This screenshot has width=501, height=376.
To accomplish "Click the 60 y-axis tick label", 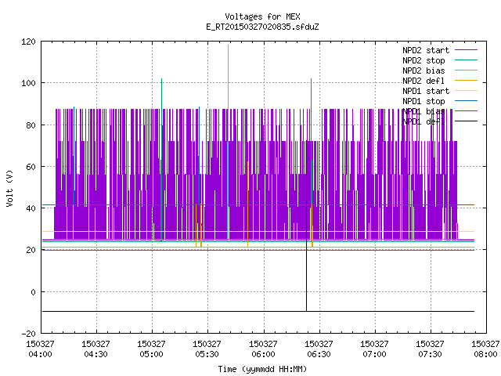I will click(31, 167).
